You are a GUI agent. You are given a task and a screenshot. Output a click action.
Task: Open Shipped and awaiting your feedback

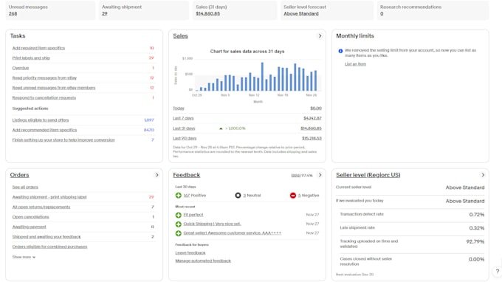(47, 237)
